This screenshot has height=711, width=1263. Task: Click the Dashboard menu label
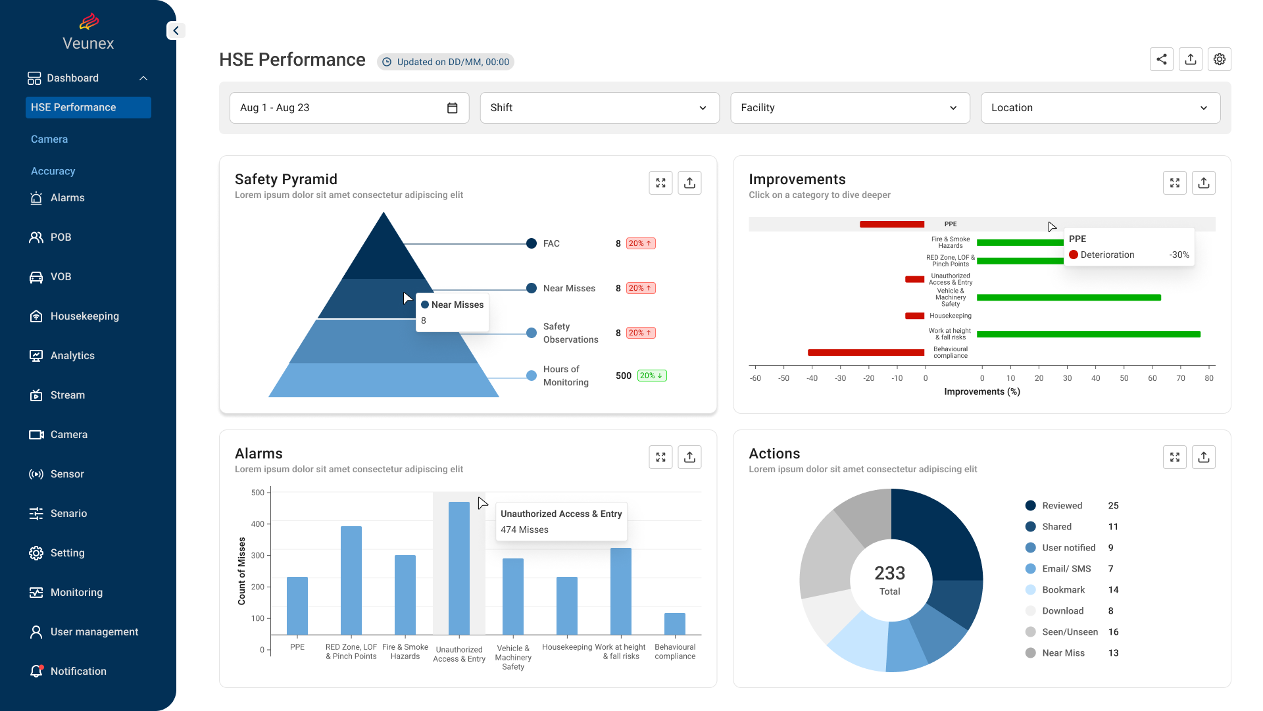[x=72, y=78]
